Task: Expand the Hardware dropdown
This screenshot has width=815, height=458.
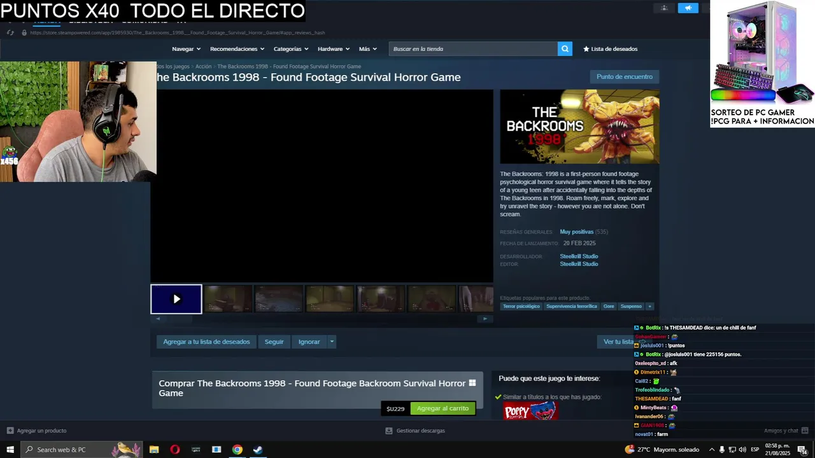Action: 334,49
